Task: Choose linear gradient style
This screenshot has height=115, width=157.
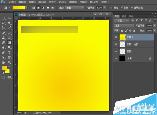Action: click(x=34, y=8)
